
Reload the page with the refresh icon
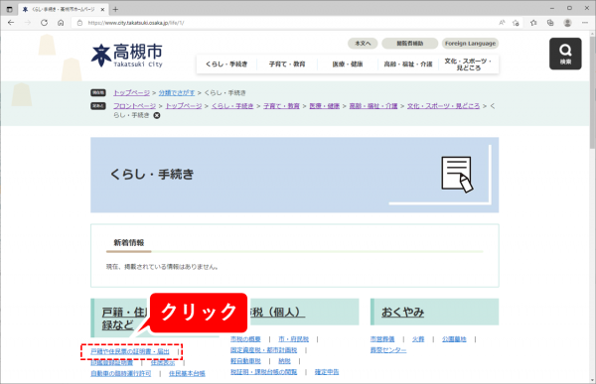[x=44, y=23]
